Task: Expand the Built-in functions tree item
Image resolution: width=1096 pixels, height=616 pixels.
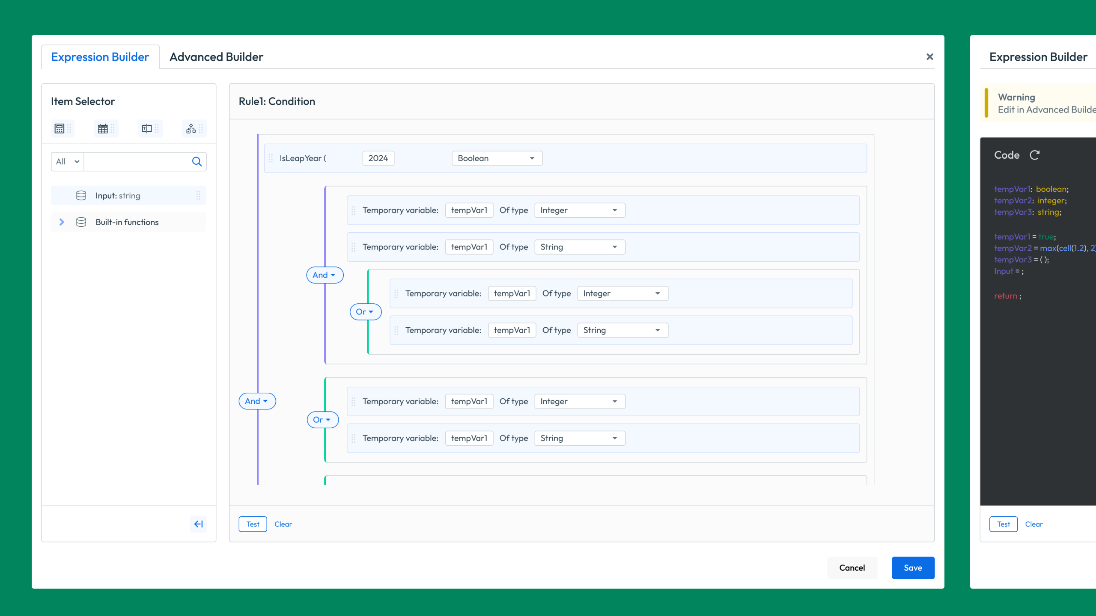Action: pos(62,222)
